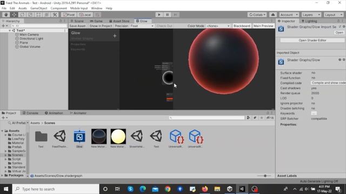Image resolution: width=346 pixels, height=194 pixels.
Task: Switch to the Game tab
Action: pyautogui.click(x=96, y=21)
